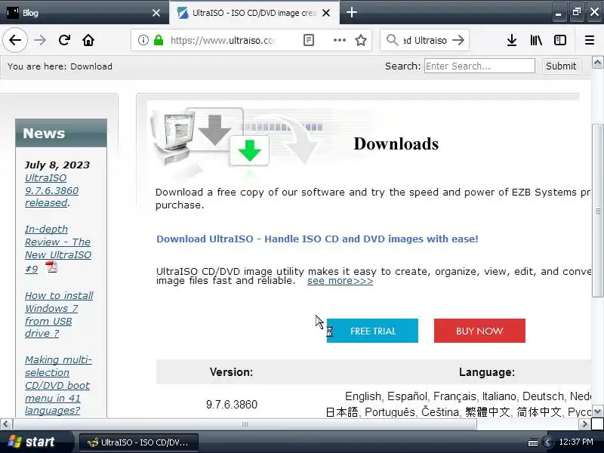604x453 pixels.
Task: Select the UltraISO tab
Action: click(254, 13)
